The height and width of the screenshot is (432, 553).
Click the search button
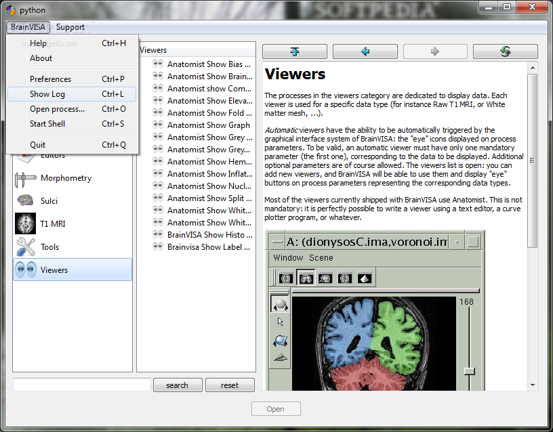pyautogui.click(x=178, y=385)
